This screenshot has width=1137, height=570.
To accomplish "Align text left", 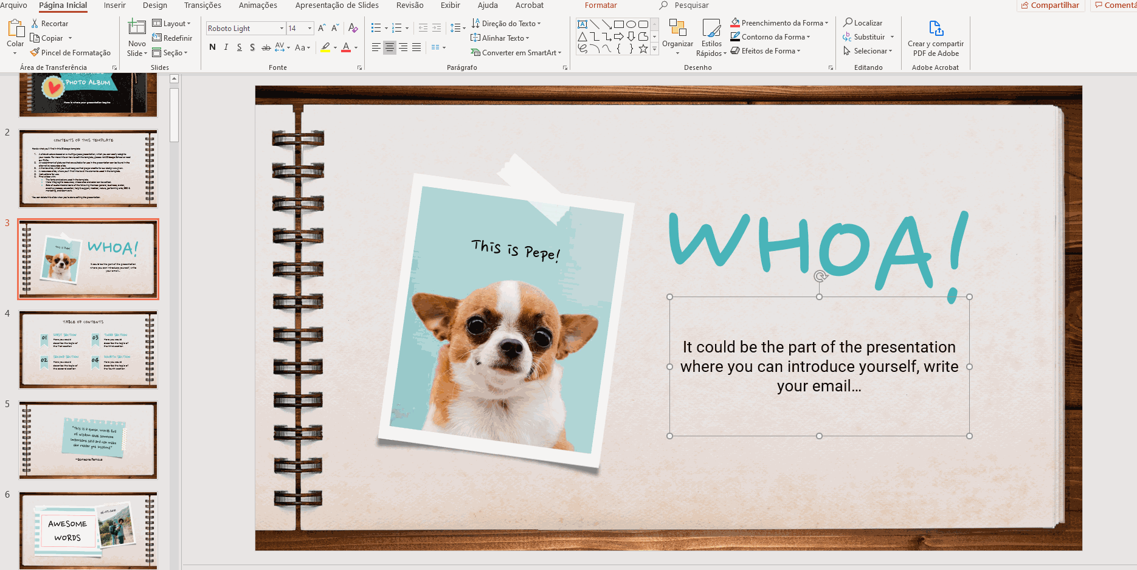I will tap(376, 47).
